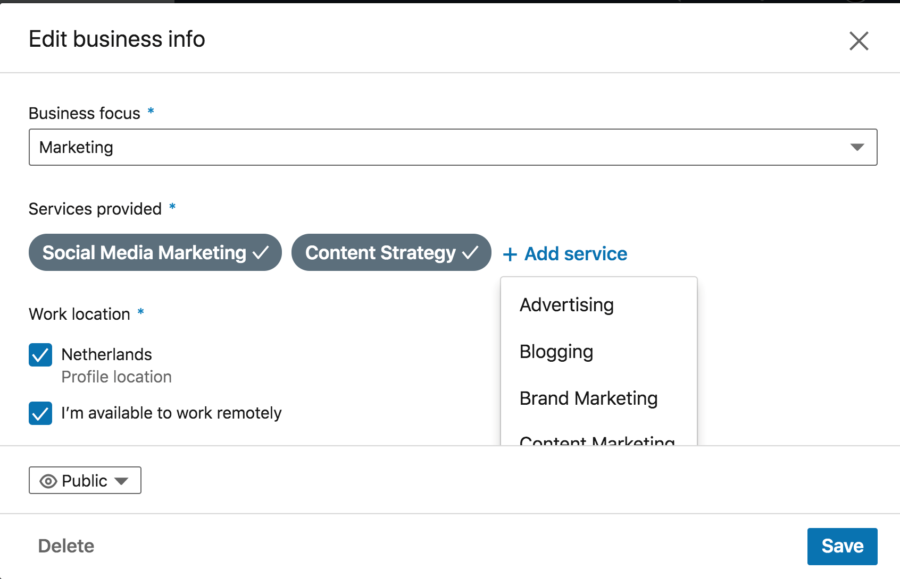This screenshot has height=579, width=900.
Task: Select Advertising from the service list
Action: pos(566,305)
